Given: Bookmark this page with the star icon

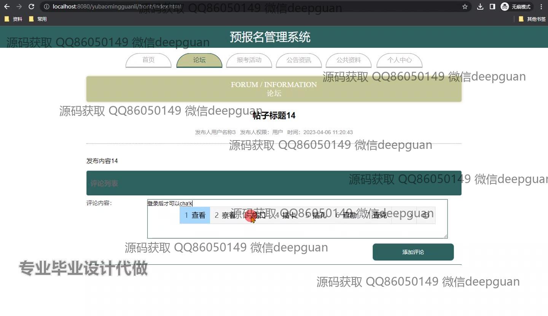Looking at the screenshot, I should click(x=465, y=6).
